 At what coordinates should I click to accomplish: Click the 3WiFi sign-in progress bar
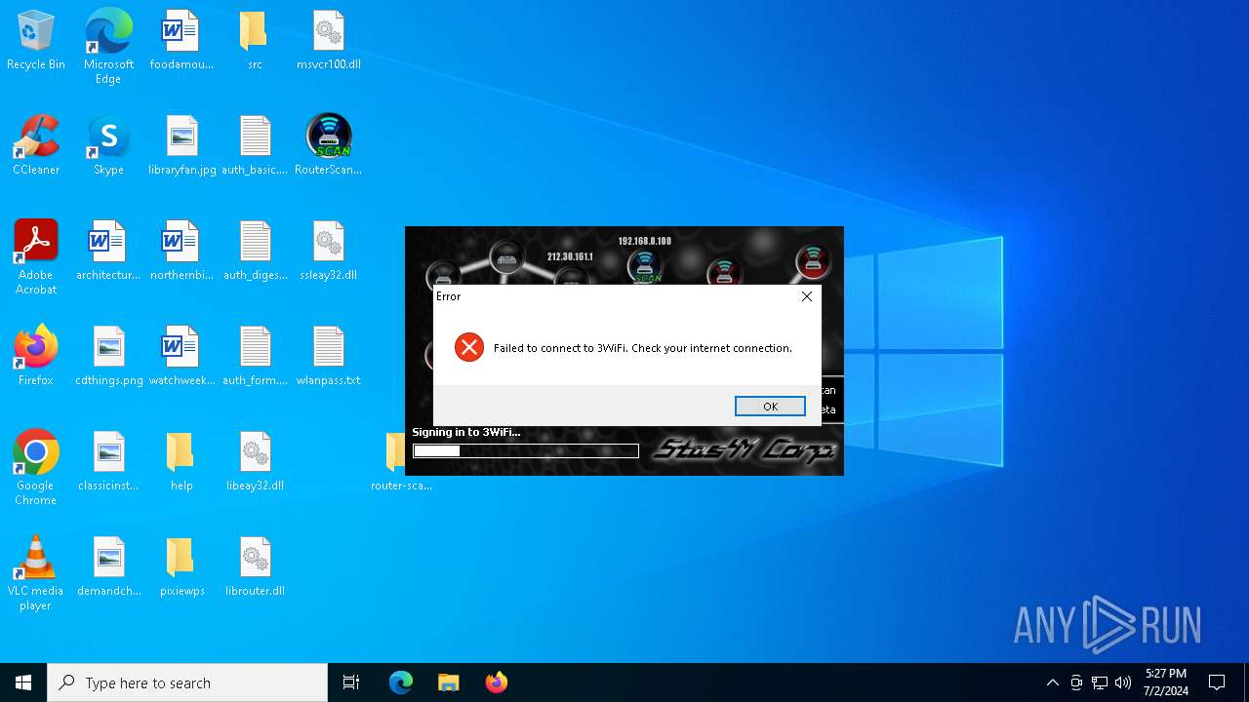(526, 450)
